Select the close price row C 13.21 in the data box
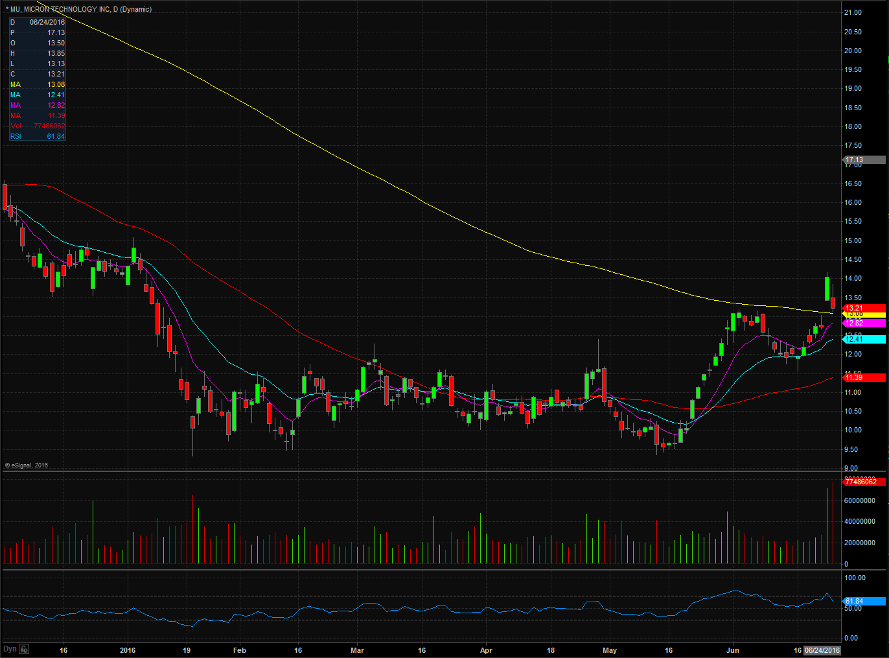This screenshot has height=658, width=889. tap(37, 74)
